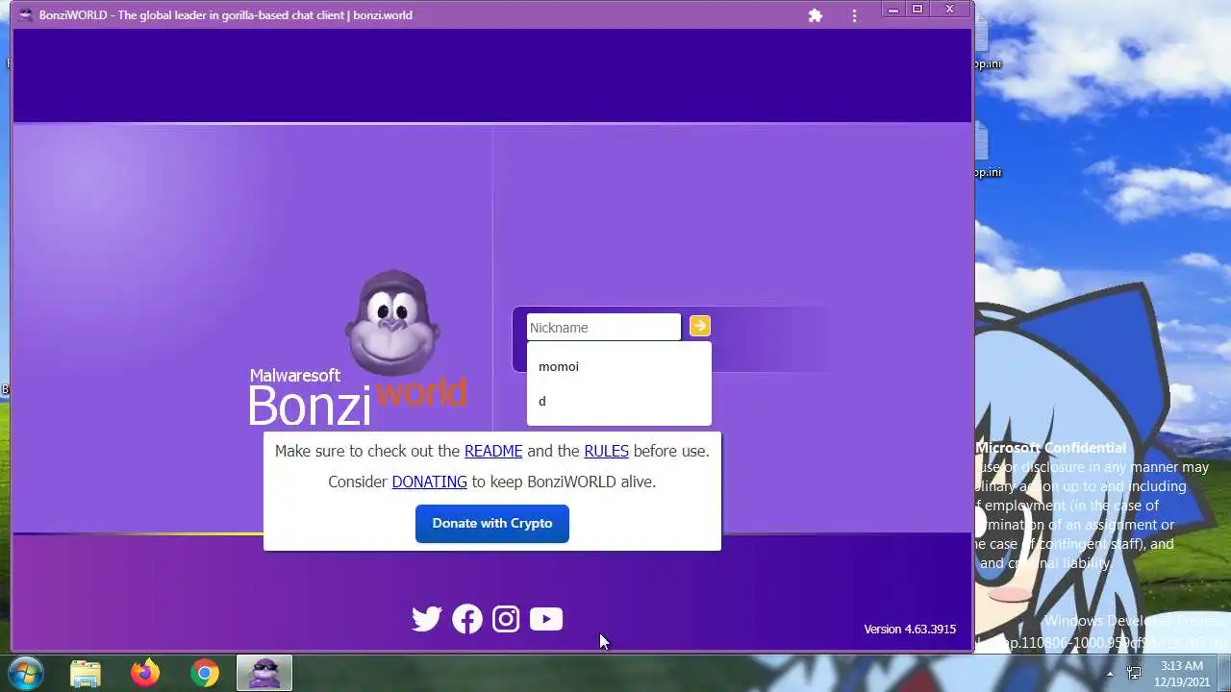
Task: Open the Instagram social icon
Action: coord(506,619)
